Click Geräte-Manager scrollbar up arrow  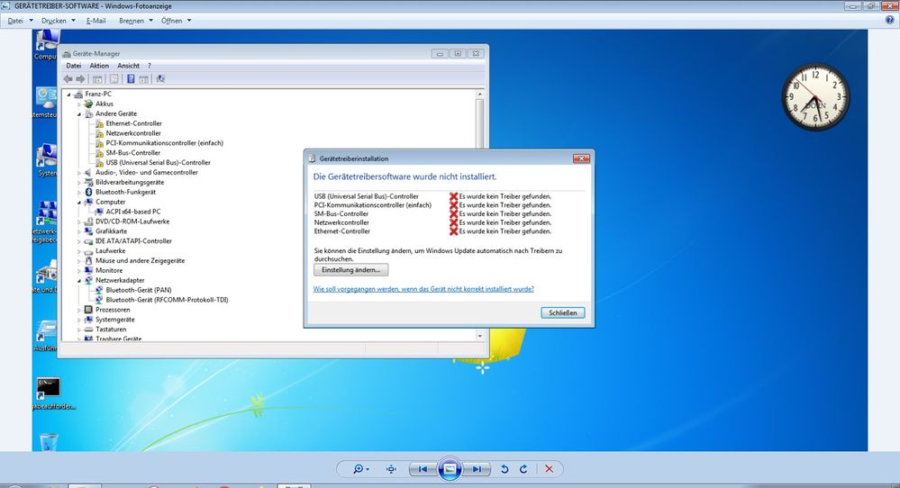pyautogui.click(x=480, y=94)
